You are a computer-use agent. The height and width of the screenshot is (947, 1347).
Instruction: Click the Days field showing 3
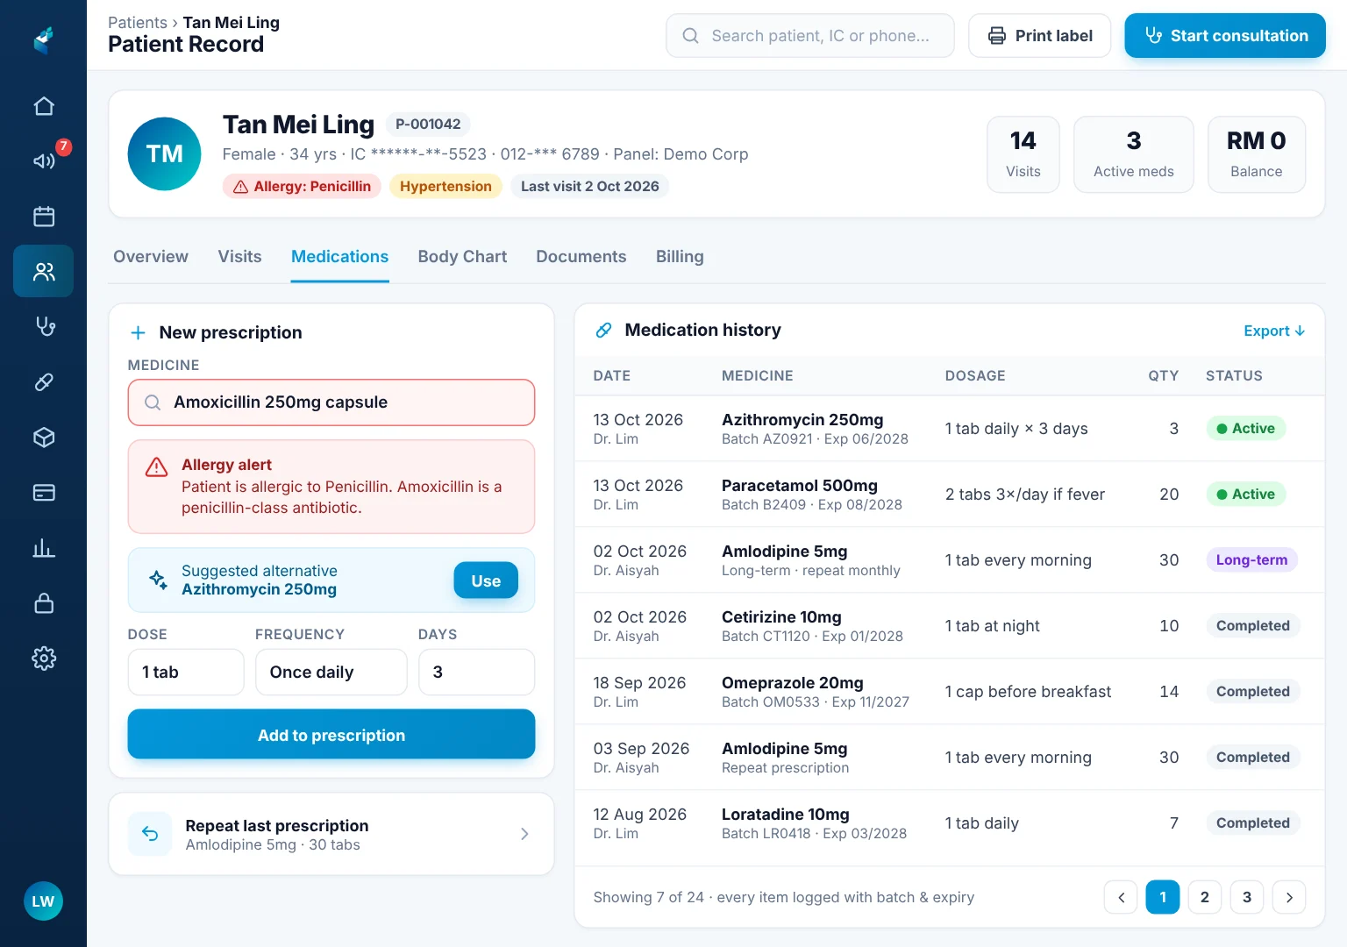click(477, 672)
